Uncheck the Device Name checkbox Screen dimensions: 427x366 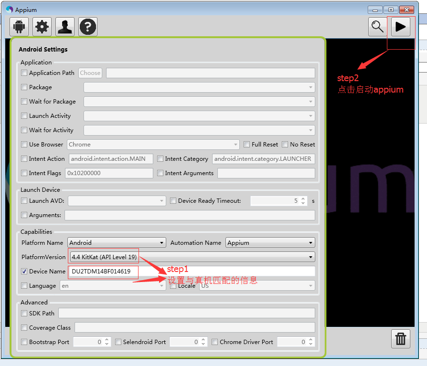click(24, 272)
